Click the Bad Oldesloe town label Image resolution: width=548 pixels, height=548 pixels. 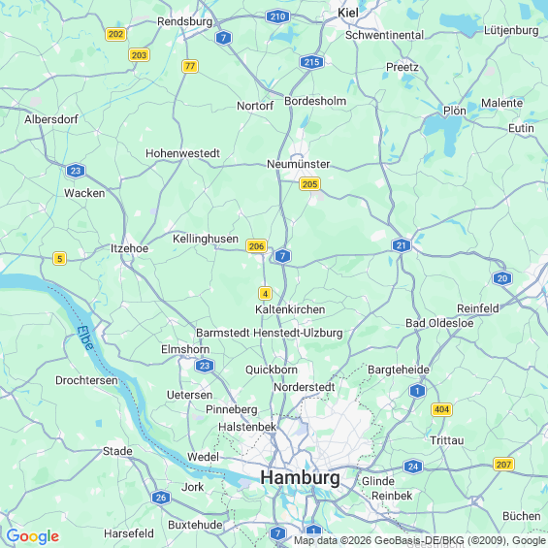tap(439, 323)
